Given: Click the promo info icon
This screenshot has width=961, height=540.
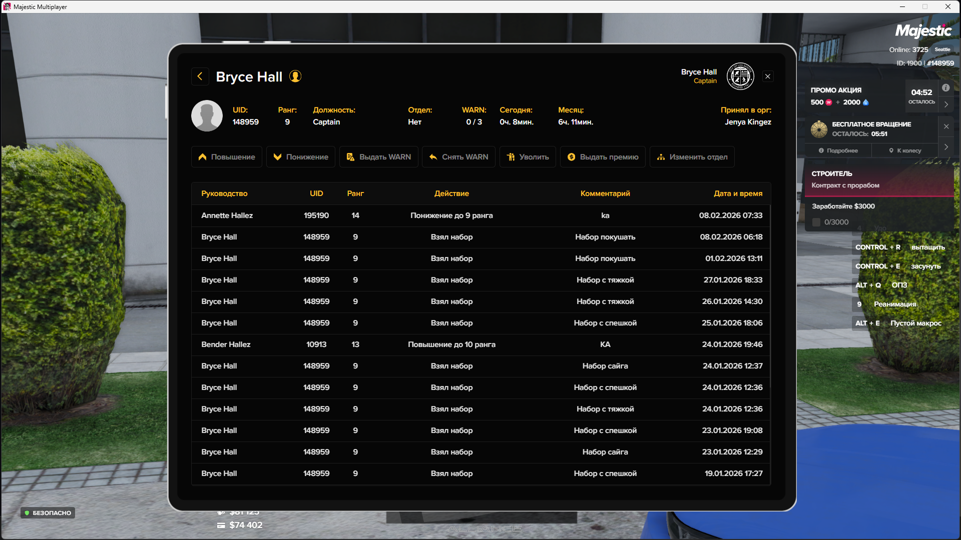Looking at the screenshot, I should 945,88.
